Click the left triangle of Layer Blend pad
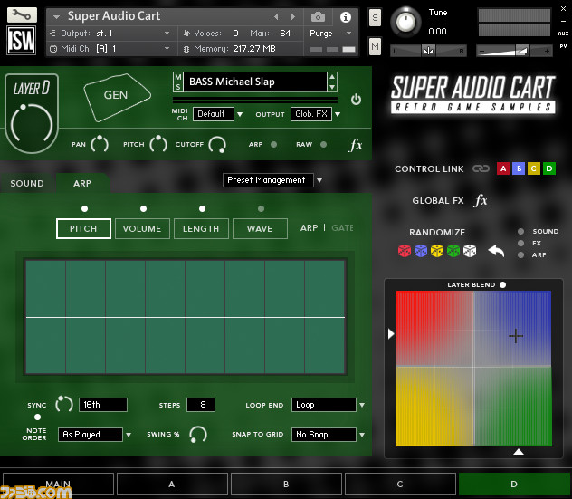The height and width of the screenshot is (499, 572). click(x=391, y=333)
